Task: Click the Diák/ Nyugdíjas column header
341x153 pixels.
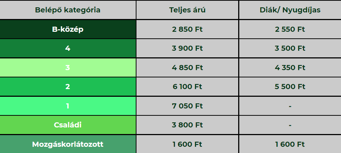Action: [x=290, y=10]
